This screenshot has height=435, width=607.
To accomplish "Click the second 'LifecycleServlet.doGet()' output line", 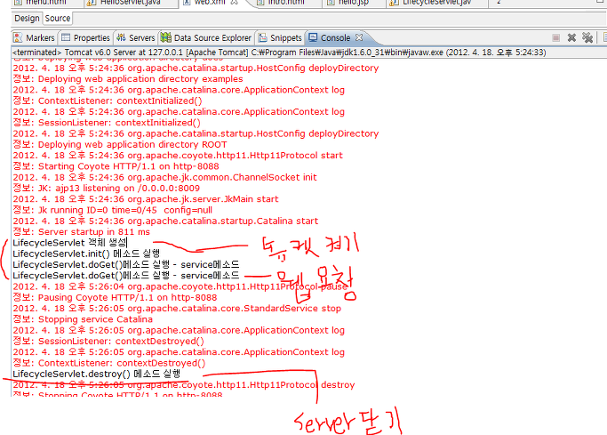I will pos(126,276).
